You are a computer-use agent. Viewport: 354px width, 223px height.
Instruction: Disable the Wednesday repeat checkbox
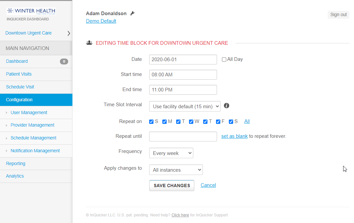pos(191,121)
